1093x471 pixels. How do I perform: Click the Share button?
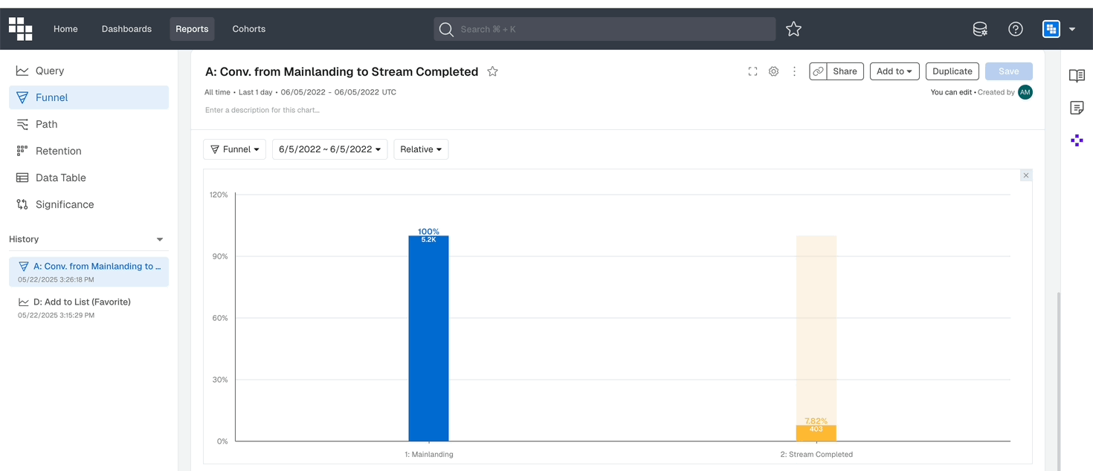click(845, 71)
